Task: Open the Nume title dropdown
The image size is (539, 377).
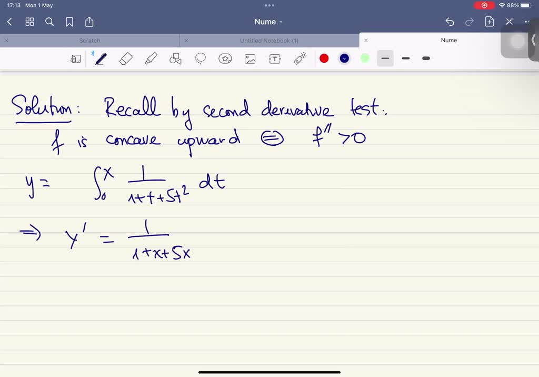Action: tap(268, 22)
